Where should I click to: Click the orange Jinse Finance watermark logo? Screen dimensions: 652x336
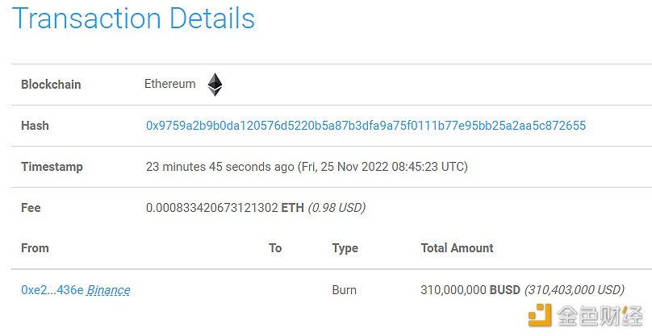tap(540, 315)
